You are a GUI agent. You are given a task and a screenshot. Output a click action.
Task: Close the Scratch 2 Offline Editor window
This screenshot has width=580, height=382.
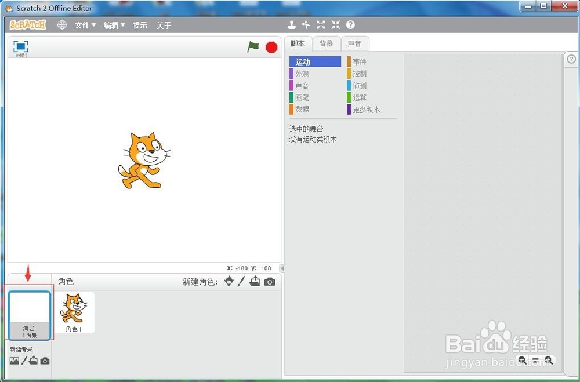point(564,6)
